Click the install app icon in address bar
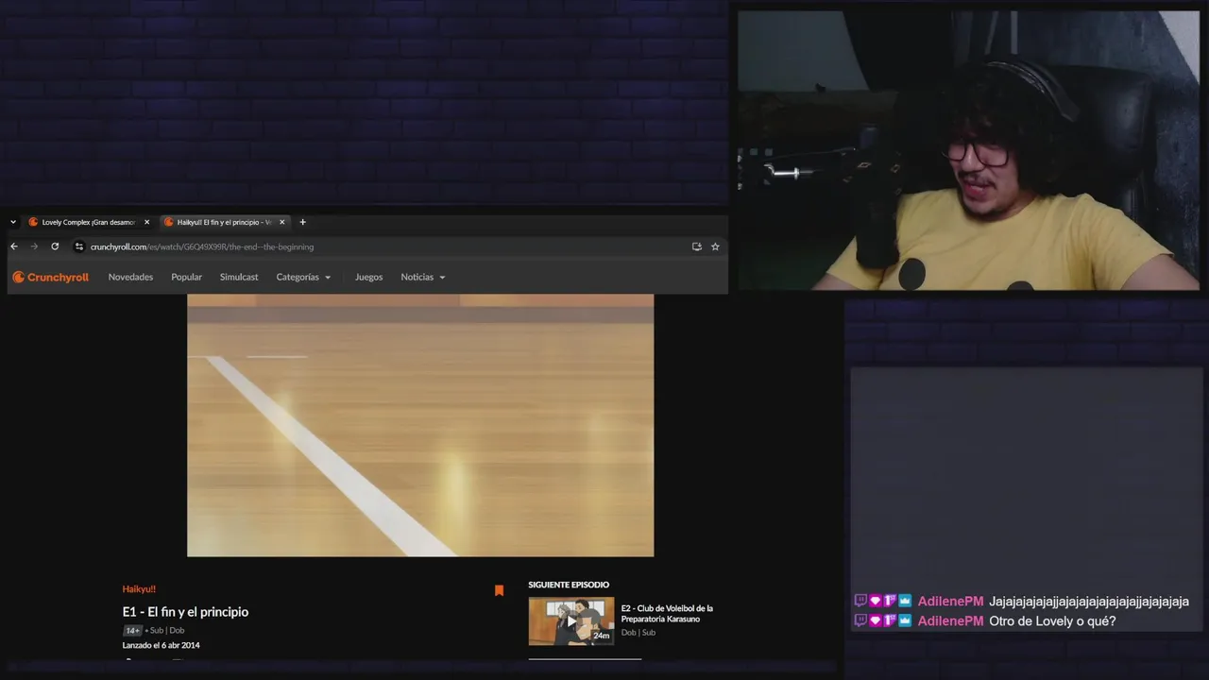The height and width of the screenshot is (680, 1209). click(x=696, y=246)
